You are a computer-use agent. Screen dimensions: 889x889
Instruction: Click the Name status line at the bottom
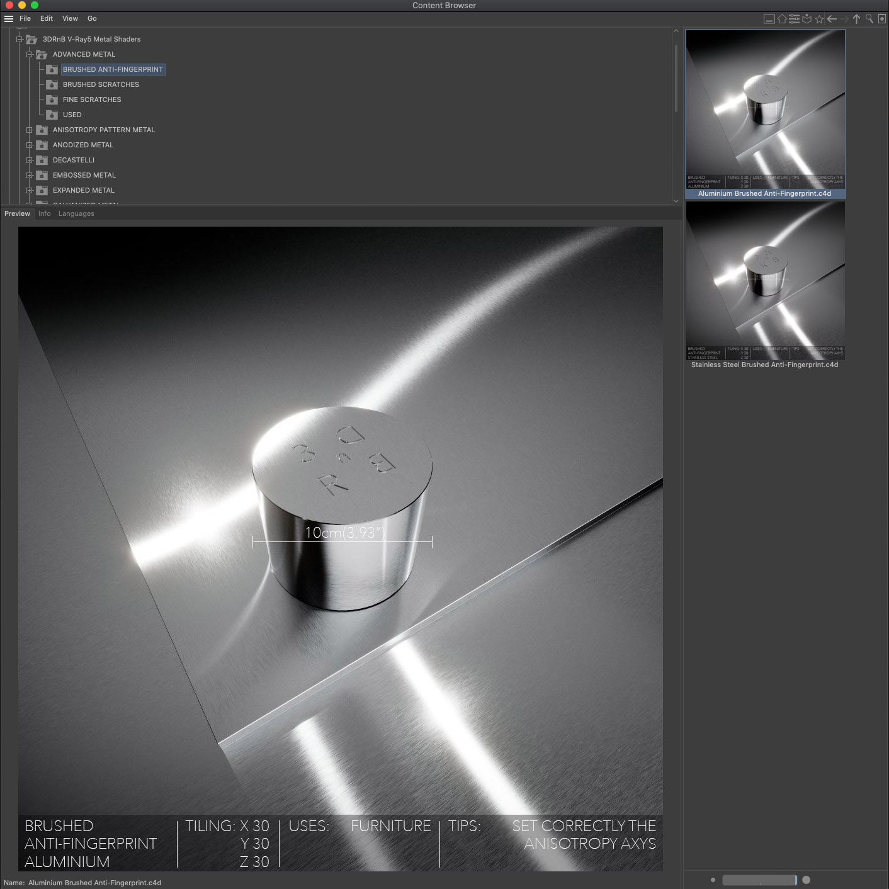[x=82, y=883]
